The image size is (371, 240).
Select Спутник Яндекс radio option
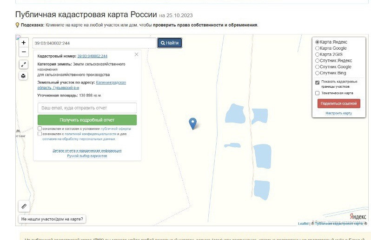tap(317, 61)
